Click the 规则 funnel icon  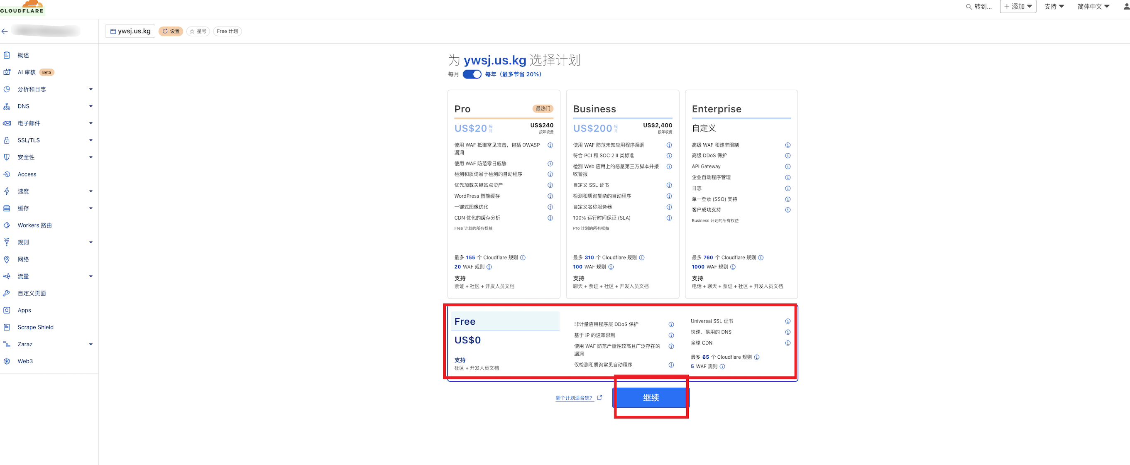(7, 242)
